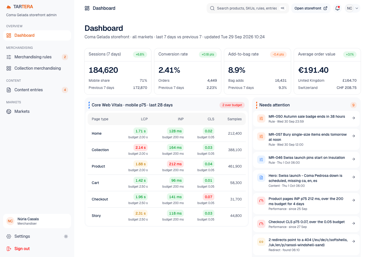This screenshot has height=257, width=371.
Task: Click the Merchandising rules sliders icon
Action: tap(9, 57)
